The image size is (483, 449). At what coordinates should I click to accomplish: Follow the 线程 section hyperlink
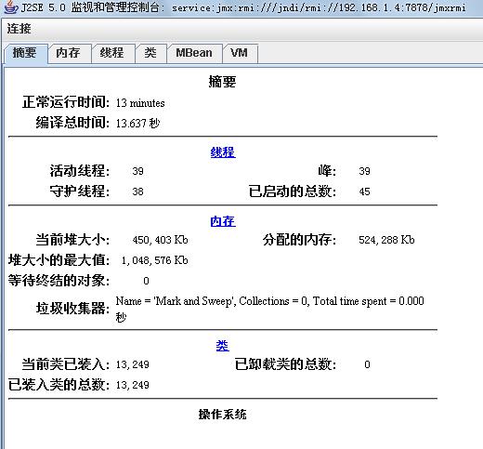tap(223, 152)
